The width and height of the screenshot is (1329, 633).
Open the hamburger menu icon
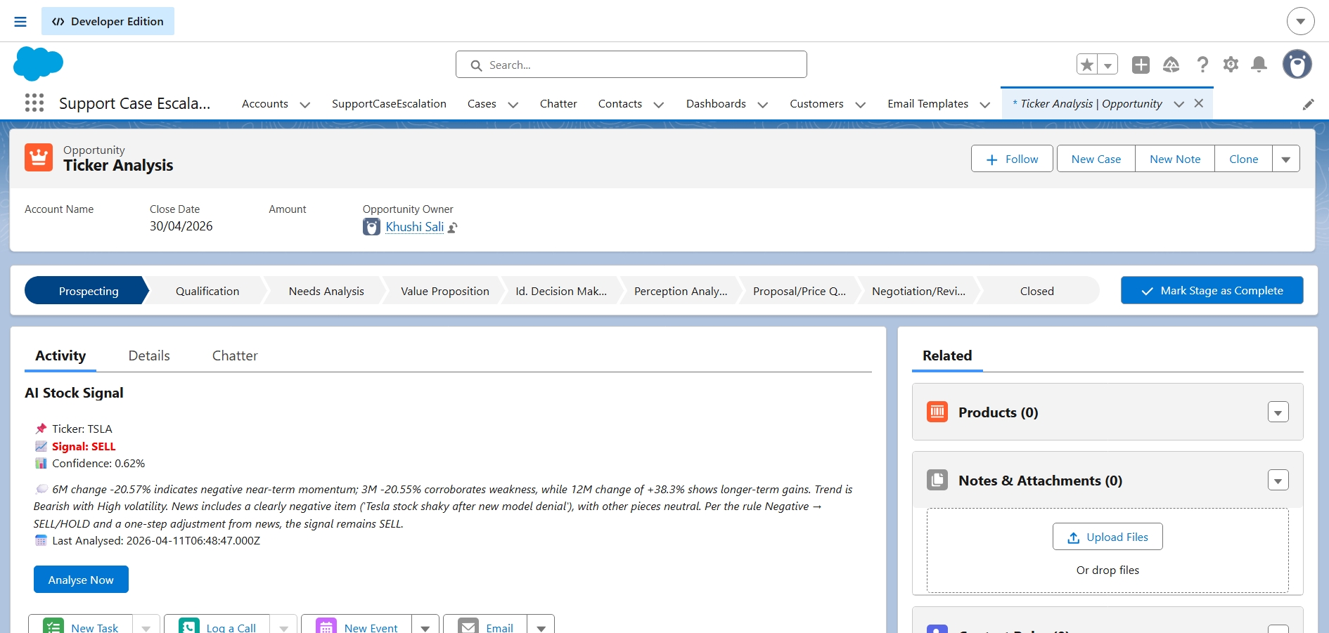point(20,22)
